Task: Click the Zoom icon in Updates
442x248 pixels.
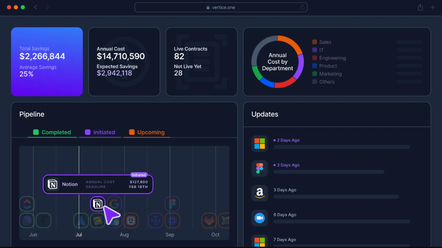Action: pyautogui.click(x=260, y=218)
